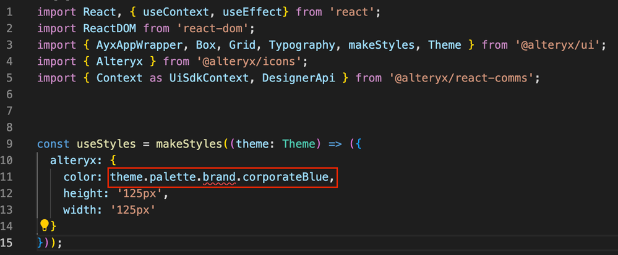This screenshot has width=618, height=255.
Task: Click the 'color' property name on line 11
Action: 80,177
